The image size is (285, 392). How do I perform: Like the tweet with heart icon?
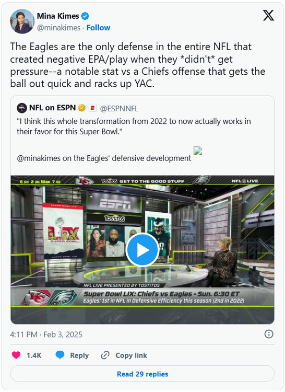coord(16,355)
